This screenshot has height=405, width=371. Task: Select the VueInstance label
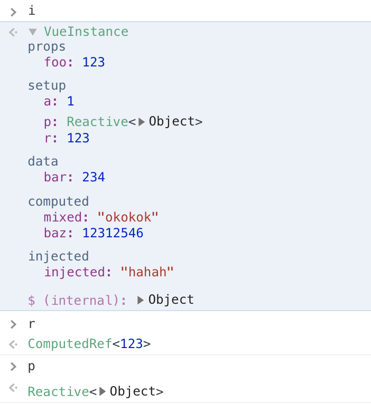pyautogui.click(x=86, y=32)
